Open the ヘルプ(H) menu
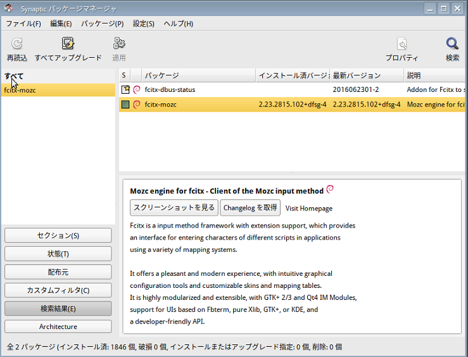 178,23
